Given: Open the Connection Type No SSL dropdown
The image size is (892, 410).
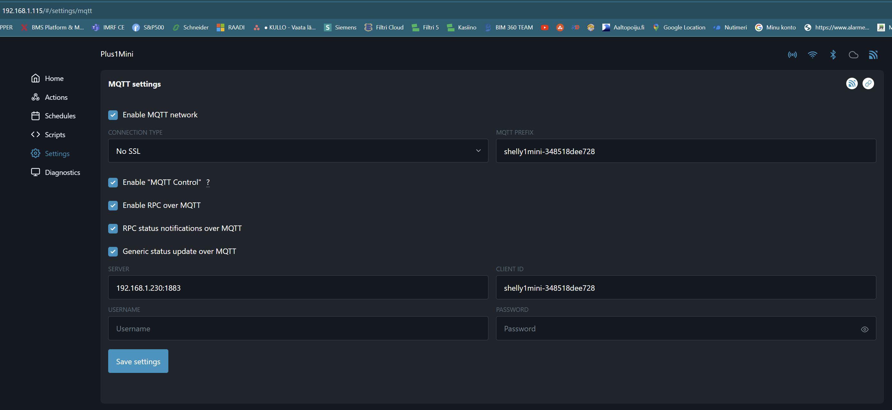Looking at the screenshot, I should click(x=298, y=151).
